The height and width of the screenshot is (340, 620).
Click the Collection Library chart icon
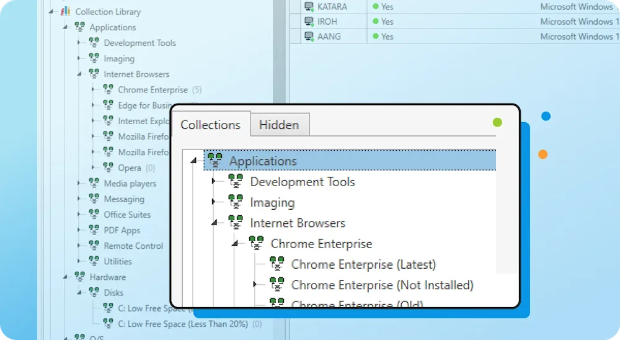(x=66, y=12)
